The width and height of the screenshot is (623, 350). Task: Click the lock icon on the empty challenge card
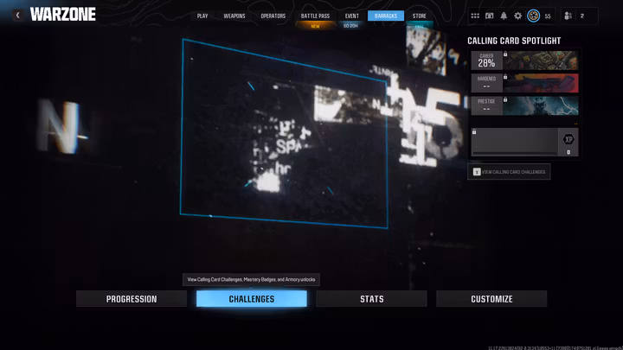[474, 131]
